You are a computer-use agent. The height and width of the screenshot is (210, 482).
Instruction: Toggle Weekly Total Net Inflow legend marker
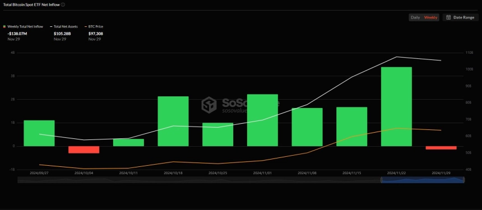click(x=4, y=27)
